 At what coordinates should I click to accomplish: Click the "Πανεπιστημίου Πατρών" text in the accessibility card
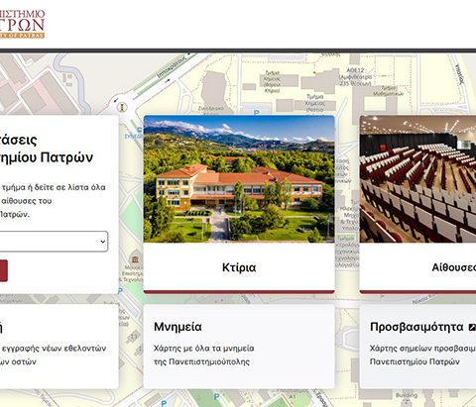click(x=415, y=361)
